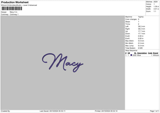Viewport: 160px width, 113px height.
Task: Click the Macy embroidery design preview
Action: coord(63,63)
